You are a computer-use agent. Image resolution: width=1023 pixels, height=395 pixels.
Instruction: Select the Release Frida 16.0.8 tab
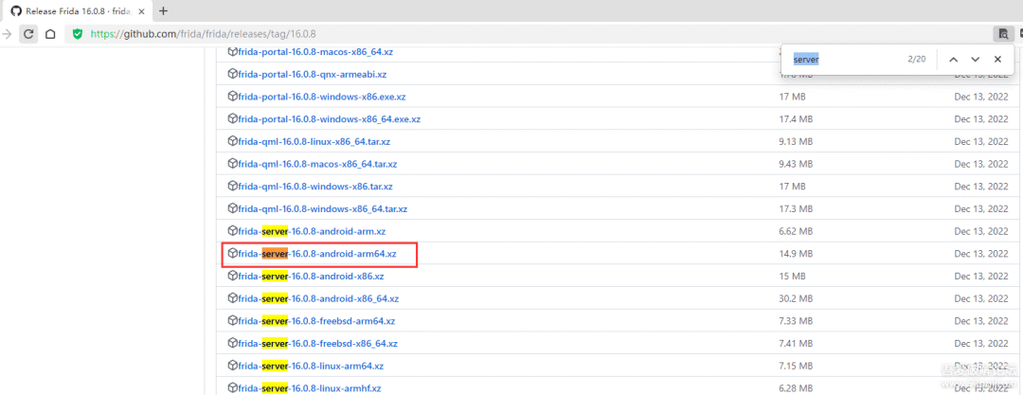click(x=77, y=11)
